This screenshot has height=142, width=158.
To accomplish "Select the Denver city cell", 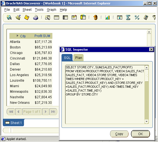I will pos(15,69).
